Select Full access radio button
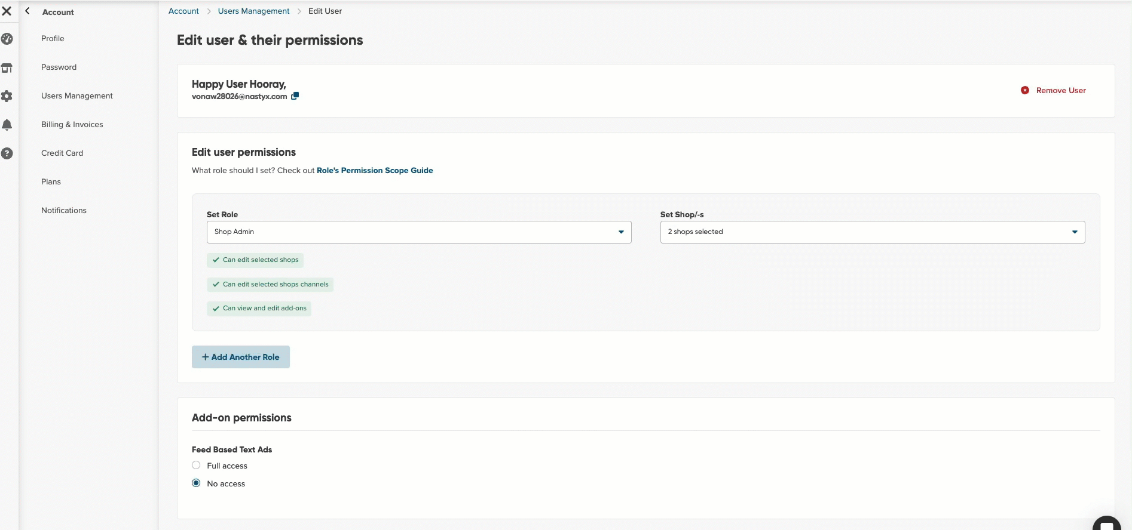This screenshot has width=1132, height=530. 196,465
